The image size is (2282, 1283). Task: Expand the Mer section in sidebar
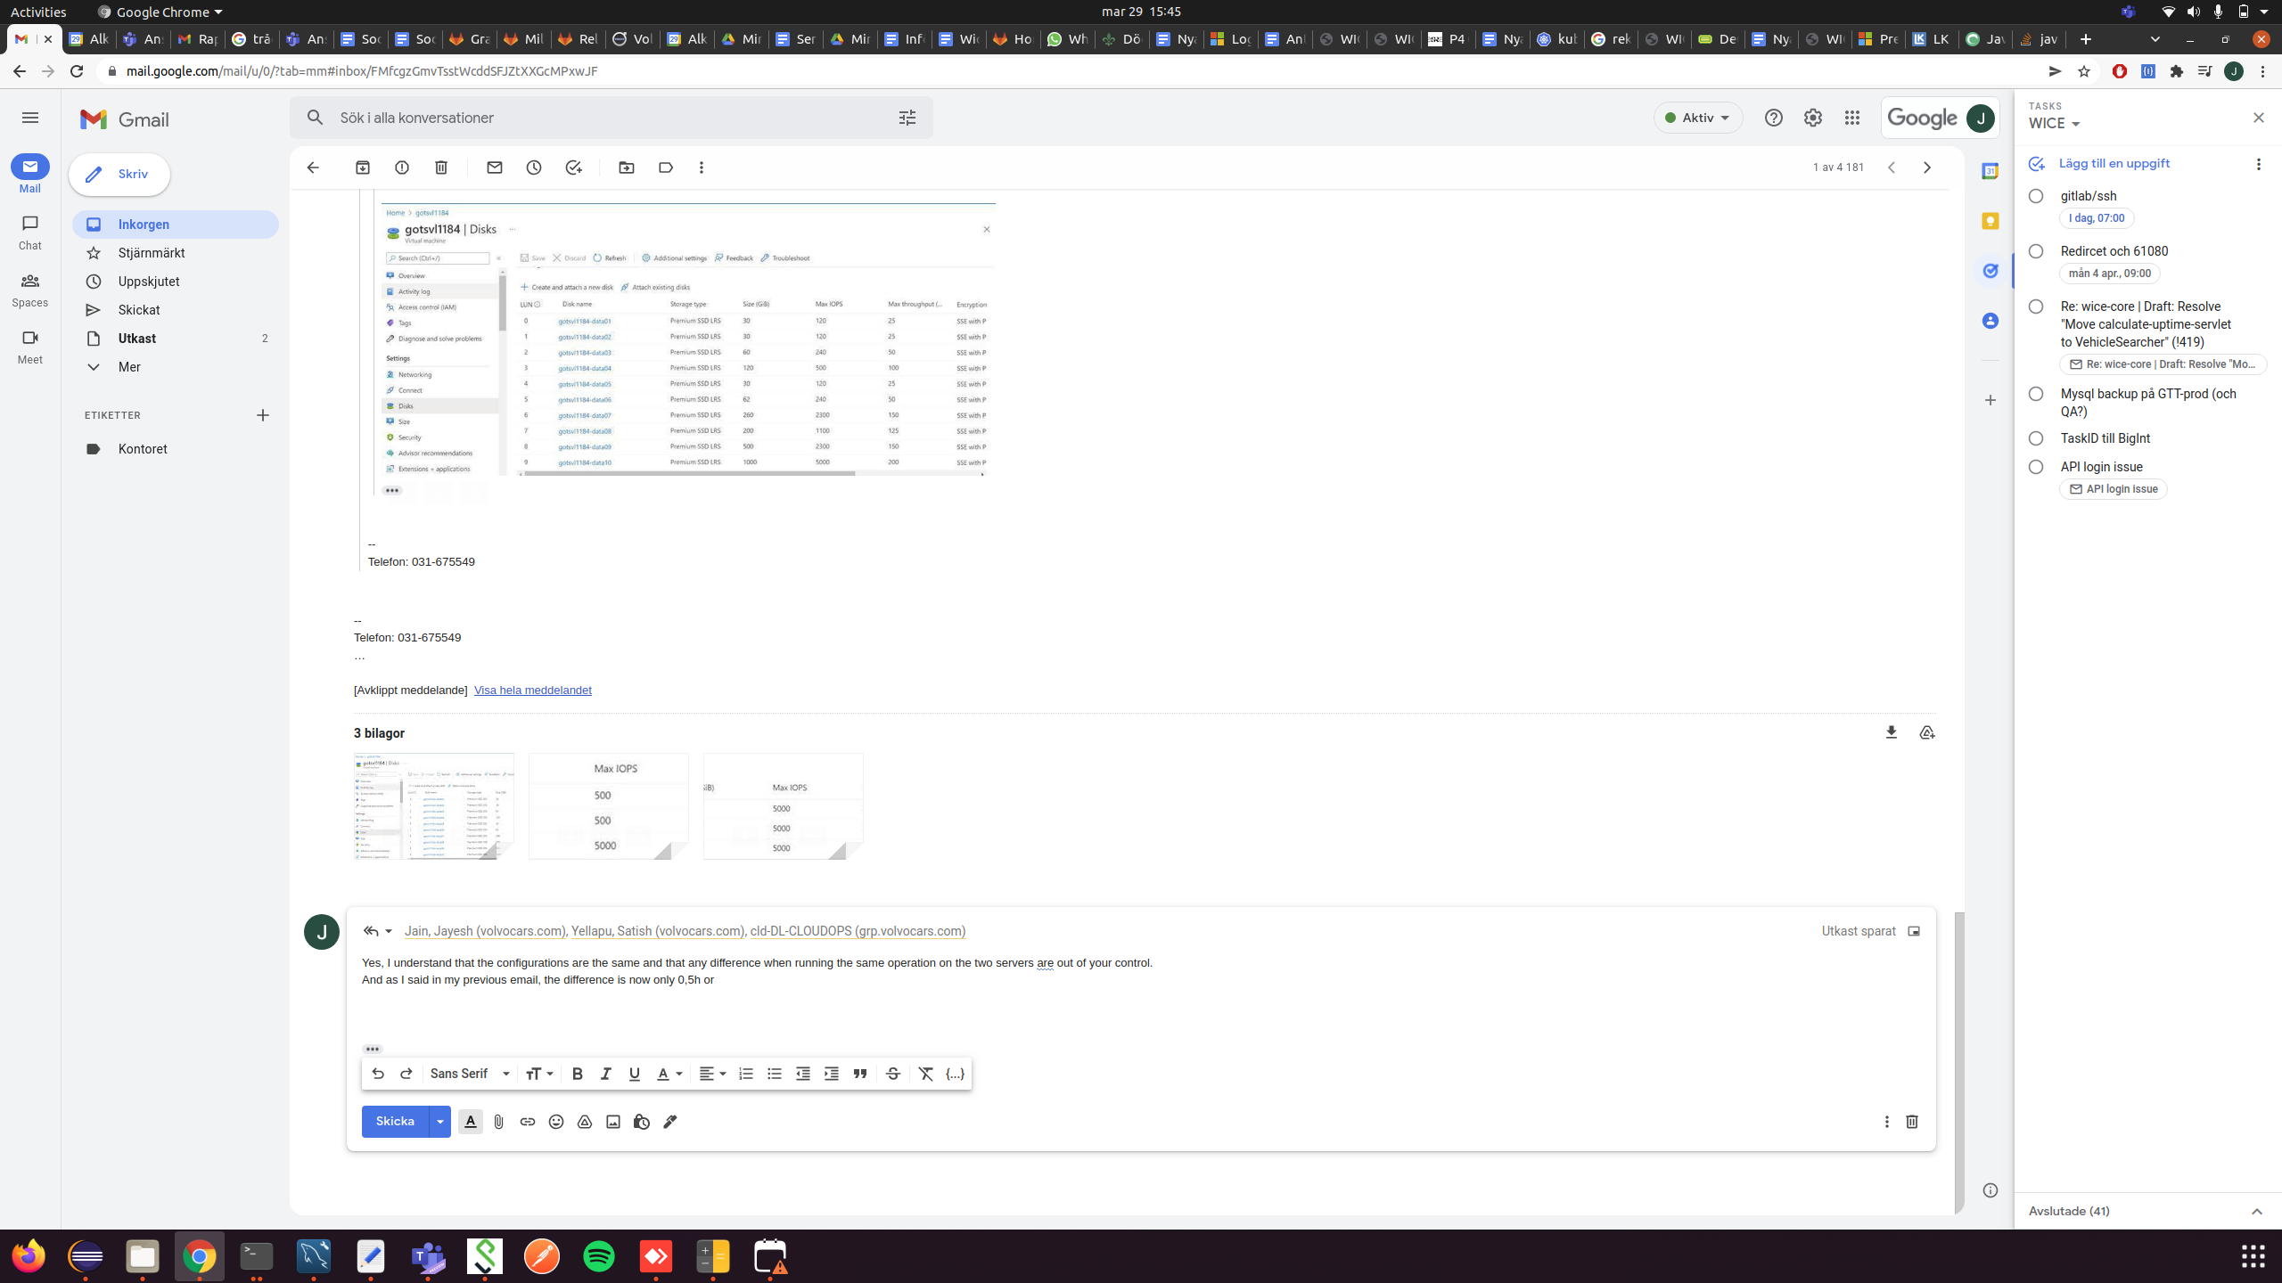click(x=129, y=367)
